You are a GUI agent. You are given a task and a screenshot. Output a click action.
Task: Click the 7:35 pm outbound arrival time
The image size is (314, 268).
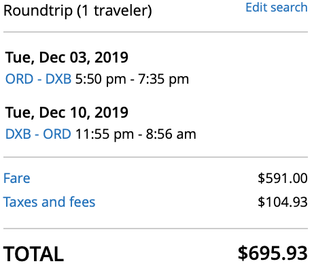tap(163, 80)
